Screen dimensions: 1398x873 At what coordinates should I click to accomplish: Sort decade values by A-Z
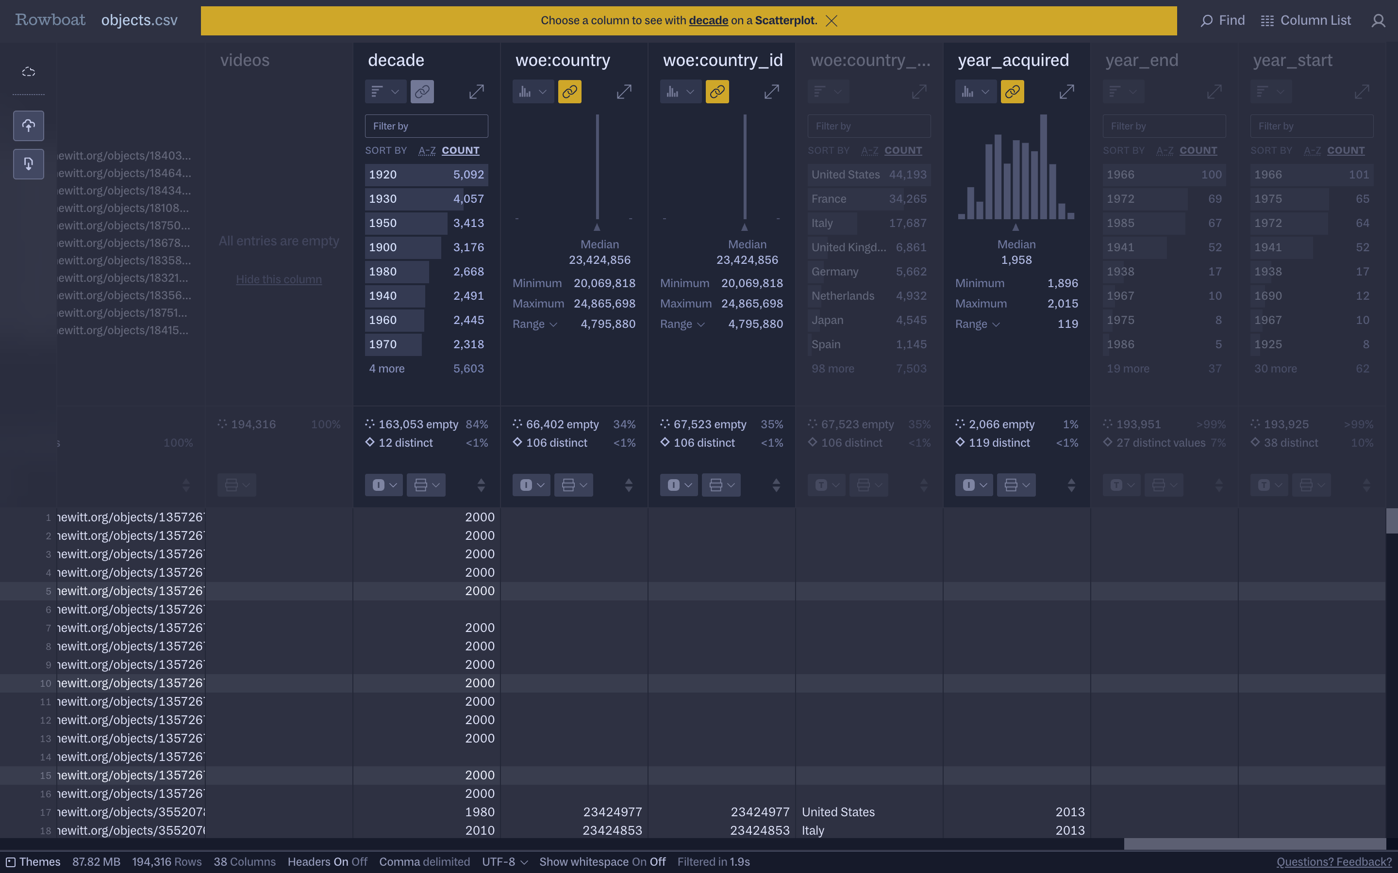click(427, 151)
